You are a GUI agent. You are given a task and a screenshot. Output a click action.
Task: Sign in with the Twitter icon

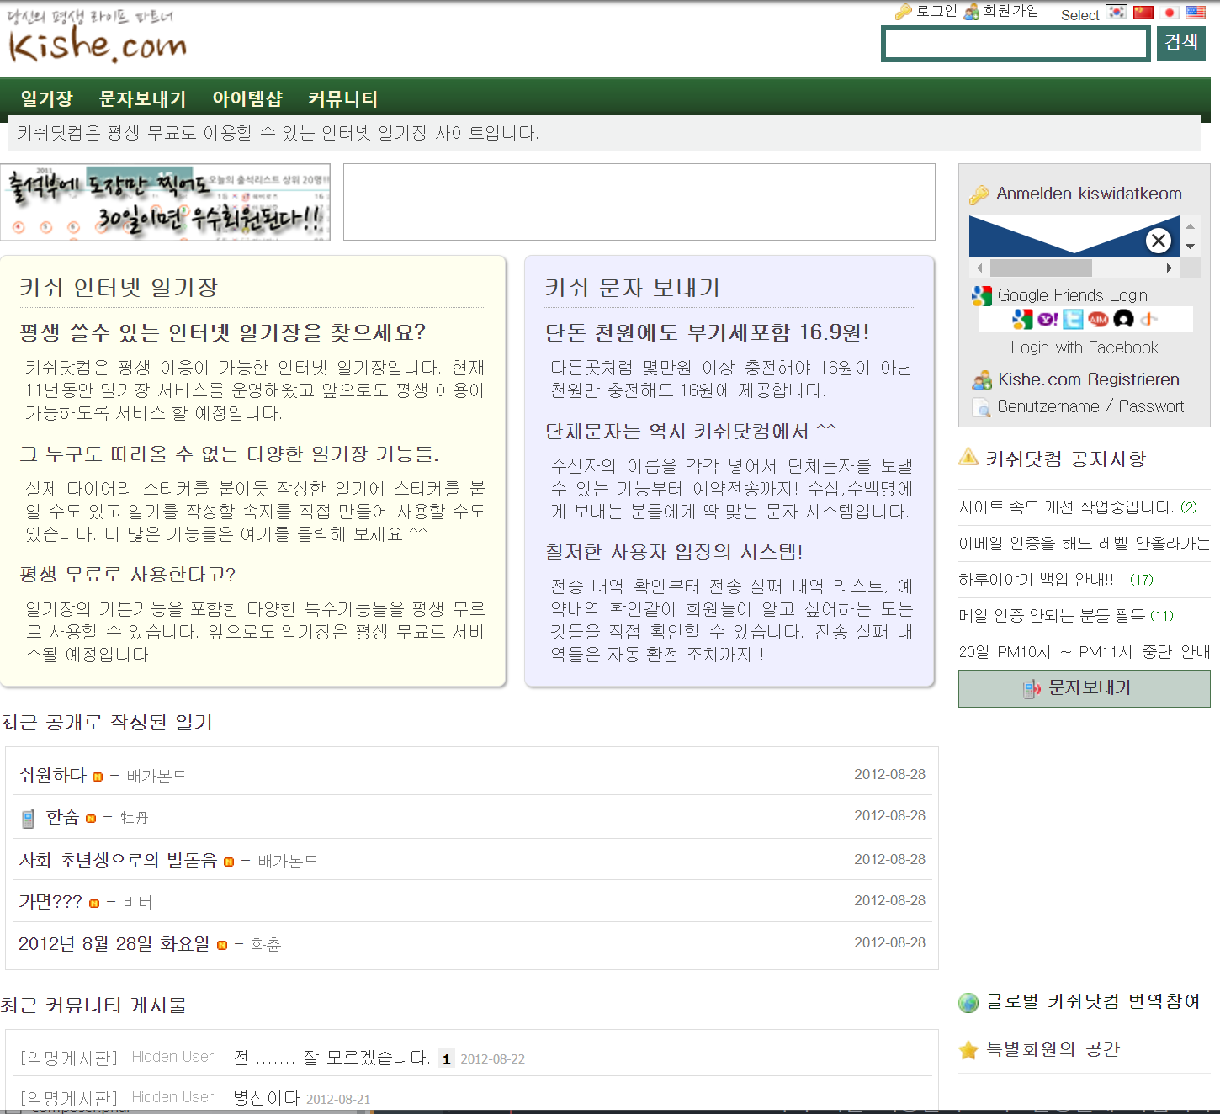click(1073, 320)
